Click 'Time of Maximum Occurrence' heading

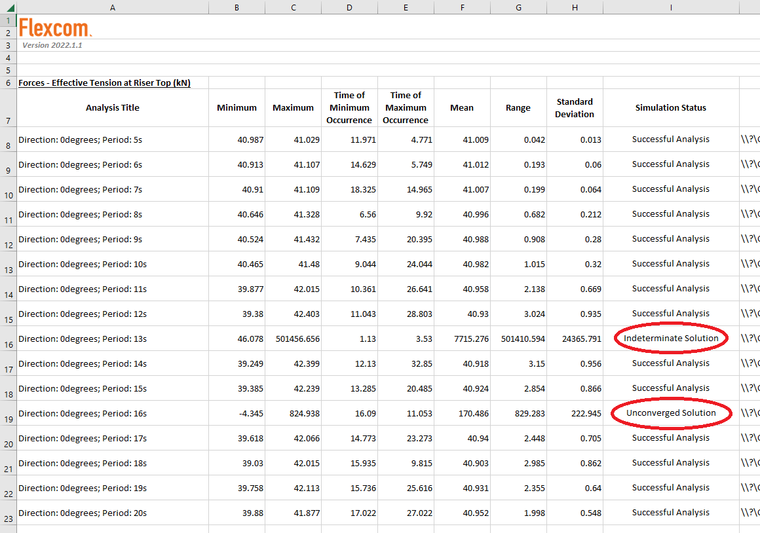[x=406, y=107]
